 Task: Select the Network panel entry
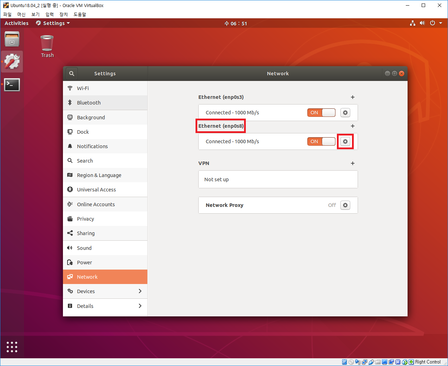click(105, 277)
